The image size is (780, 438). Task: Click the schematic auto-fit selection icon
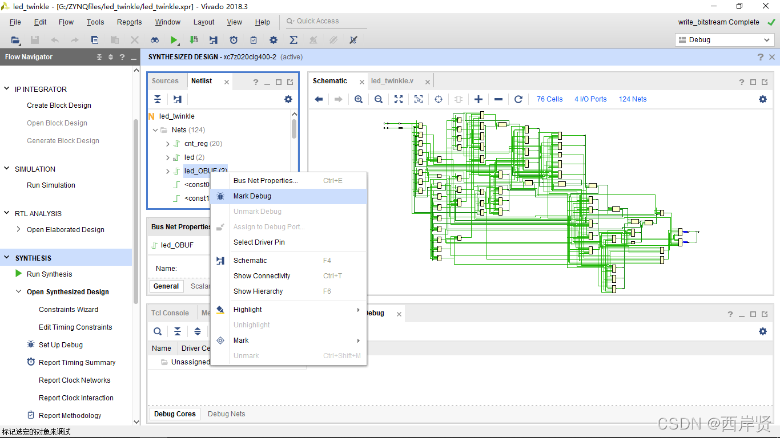click(419, 99)
